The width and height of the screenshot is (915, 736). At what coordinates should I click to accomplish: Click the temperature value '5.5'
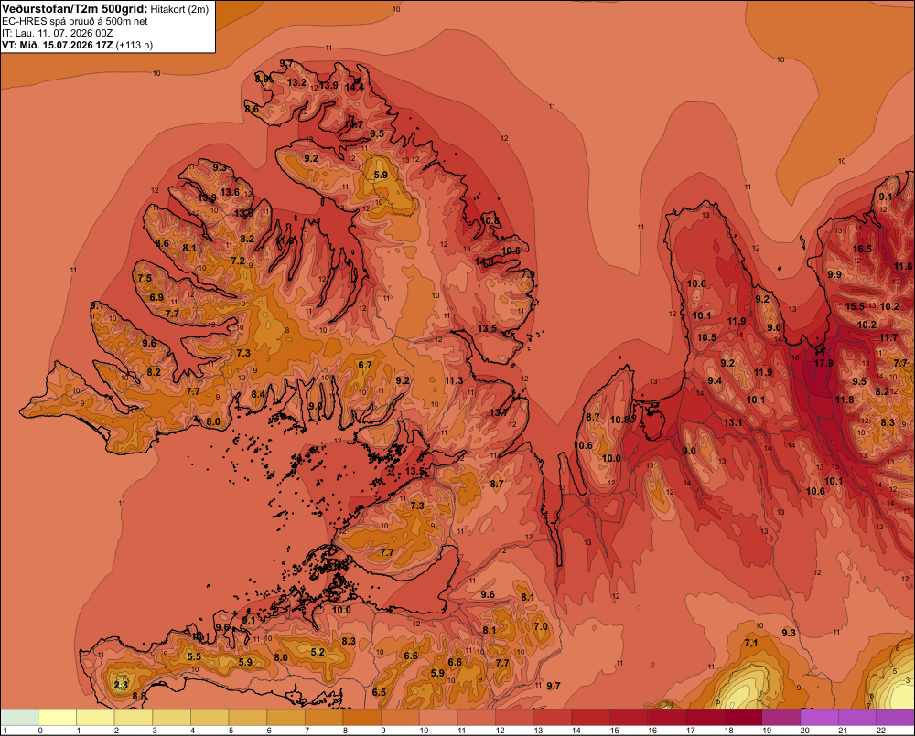(194, 656)
